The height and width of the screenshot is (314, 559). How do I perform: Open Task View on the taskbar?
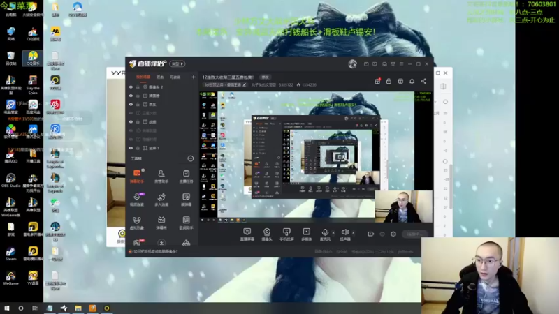point(35,308)
